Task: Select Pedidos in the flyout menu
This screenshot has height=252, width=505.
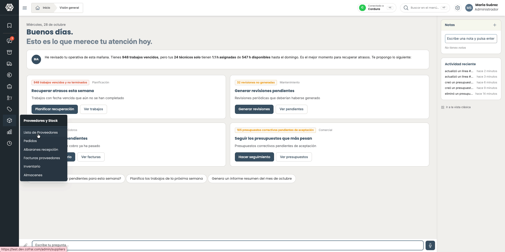Action: (30, 141)
